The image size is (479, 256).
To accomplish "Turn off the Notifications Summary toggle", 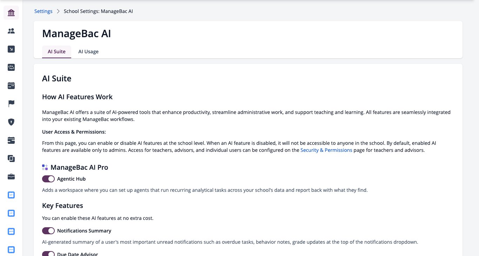I will tap(48, 231).
